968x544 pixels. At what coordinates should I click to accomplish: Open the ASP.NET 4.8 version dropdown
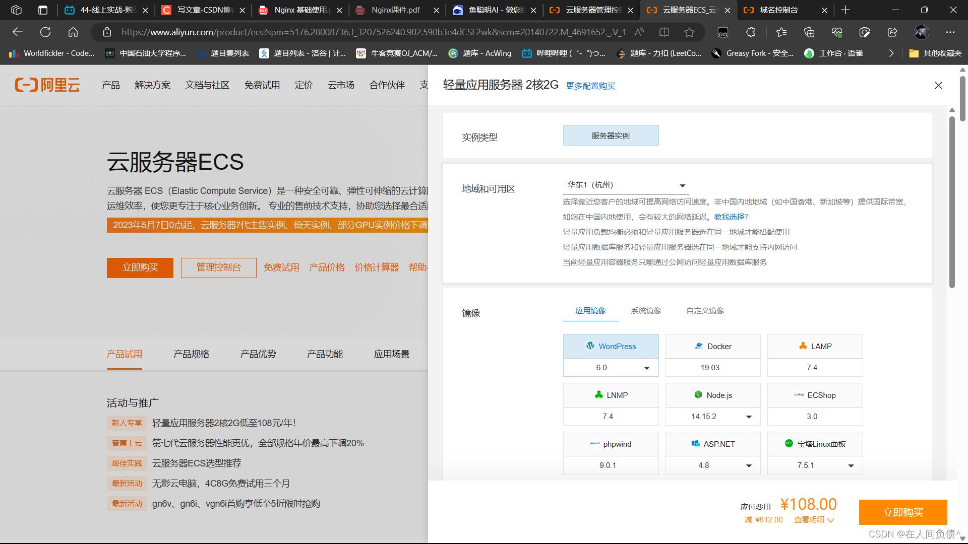712,465
